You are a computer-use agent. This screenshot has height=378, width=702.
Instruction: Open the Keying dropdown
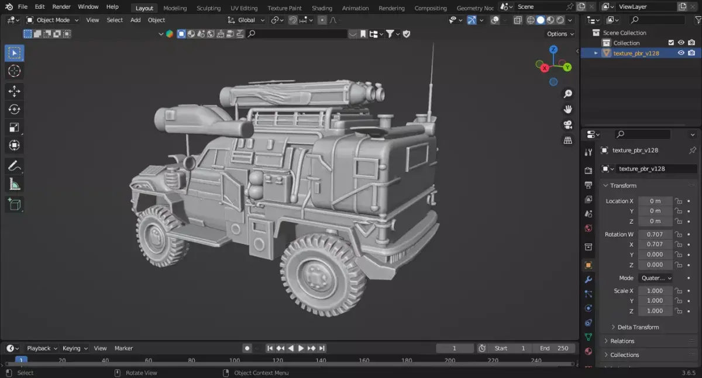[75, 348]
